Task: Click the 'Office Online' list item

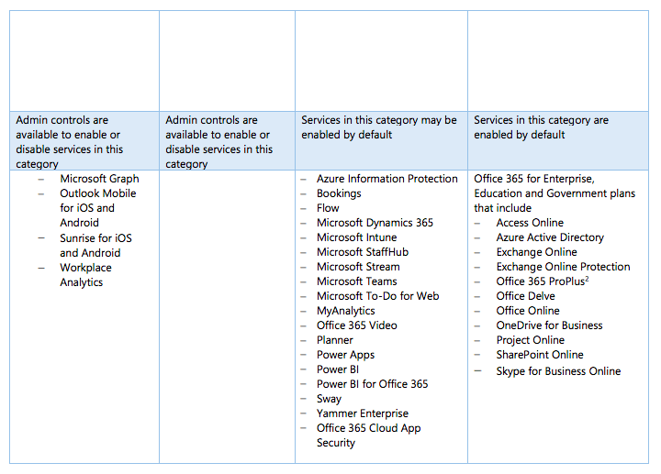Action: 528,311
